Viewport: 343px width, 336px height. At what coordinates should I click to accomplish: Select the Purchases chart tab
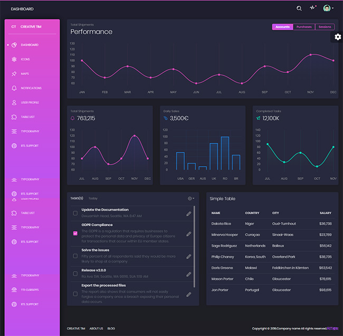[x=304, y=27]
